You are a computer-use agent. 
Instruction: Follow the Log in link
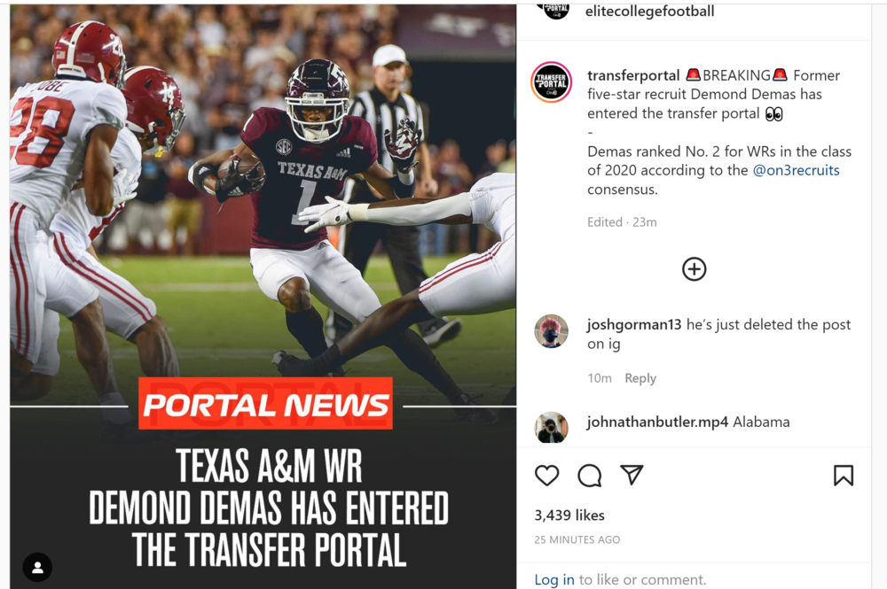click(554, 579)
